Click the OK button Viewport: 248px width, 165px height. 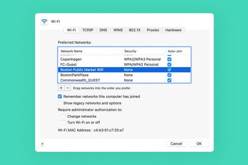pos(199,144)
